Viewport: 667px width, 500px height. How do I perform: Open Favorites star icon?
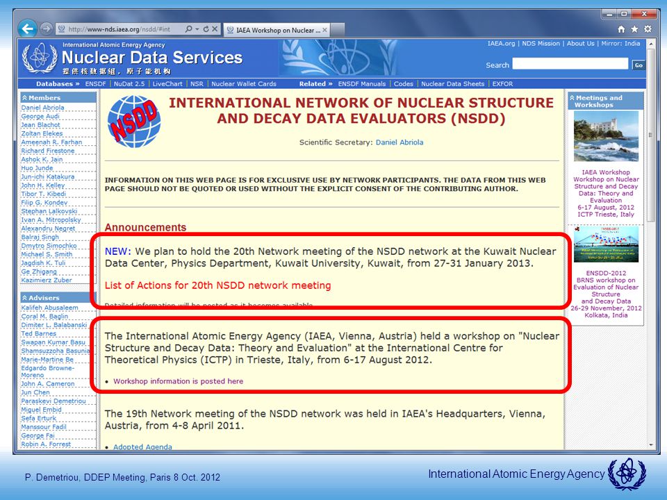coord(634,29)
